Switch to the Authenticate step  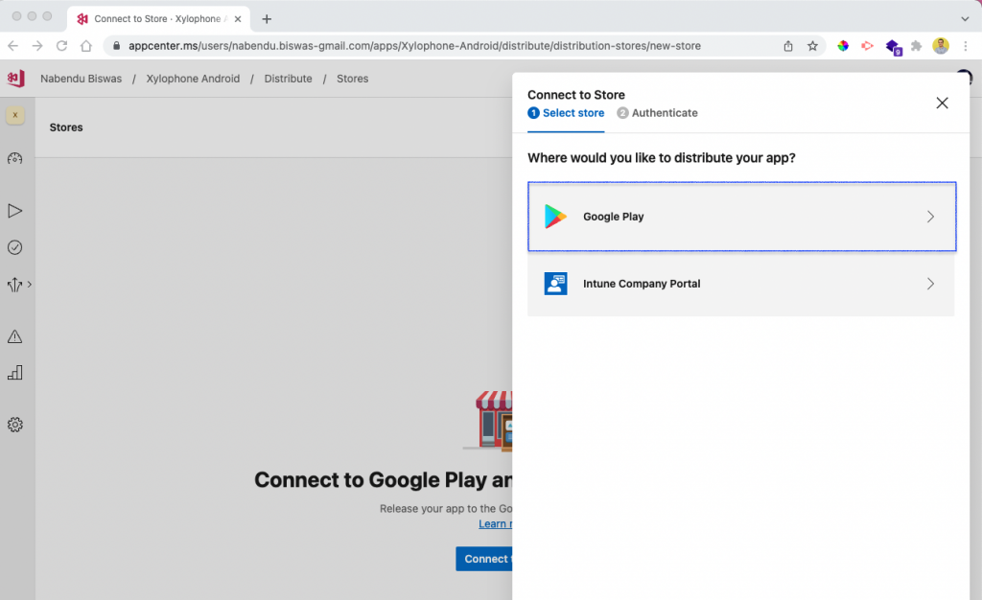click(657, 113)
